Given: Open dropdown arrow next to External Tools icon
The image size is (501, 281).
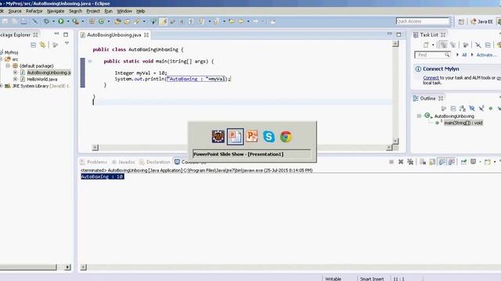Looking at the screenshot, I should point(83,21).
